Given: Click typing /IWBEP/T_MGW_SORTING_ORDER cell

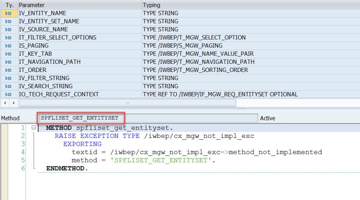Looking at the screenshot, I should (251, 70).
